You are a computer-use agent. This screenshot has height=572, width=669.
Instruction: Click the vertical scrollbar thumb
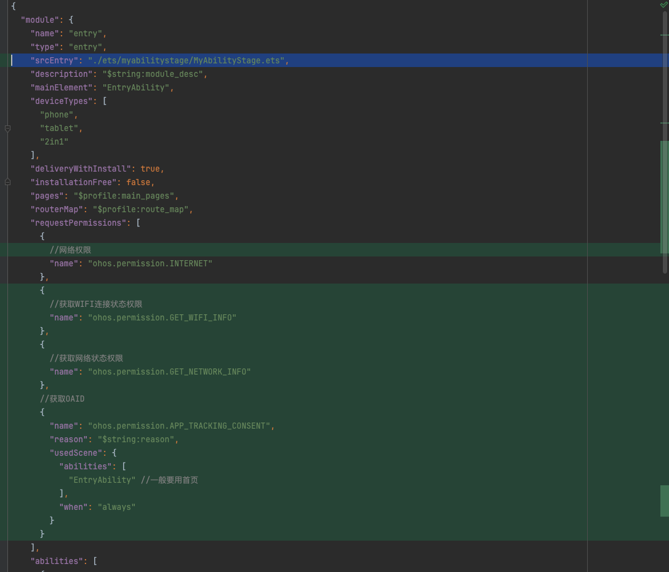click(x=665, y=141)
